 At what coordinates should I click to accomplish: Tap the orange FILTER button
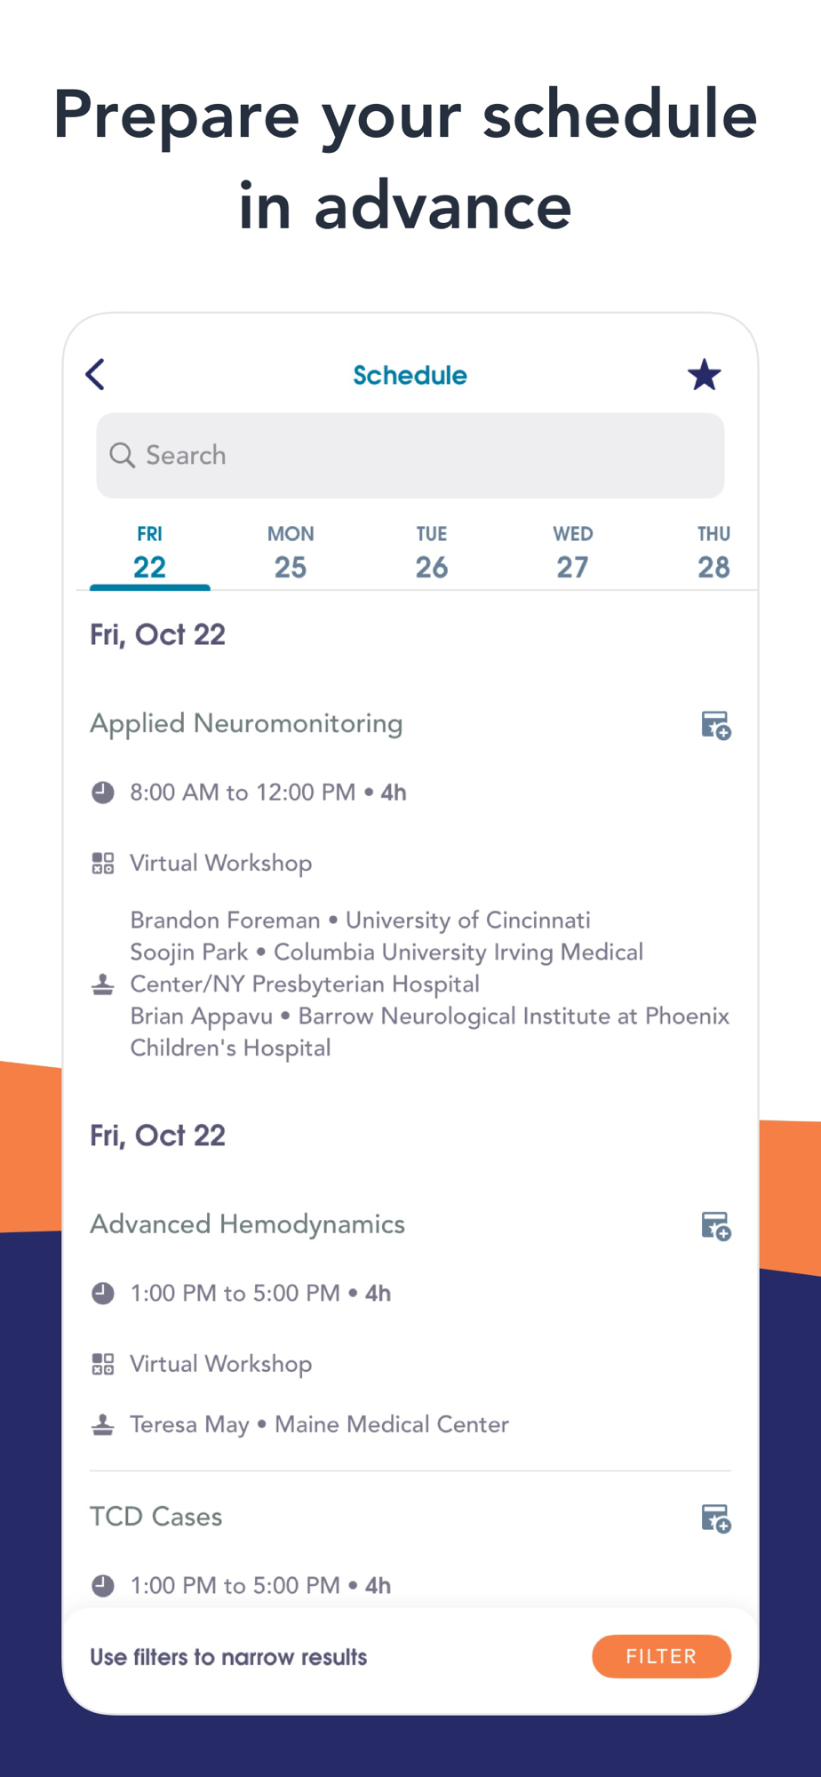pyautogui.click(x=661, y=1656)
